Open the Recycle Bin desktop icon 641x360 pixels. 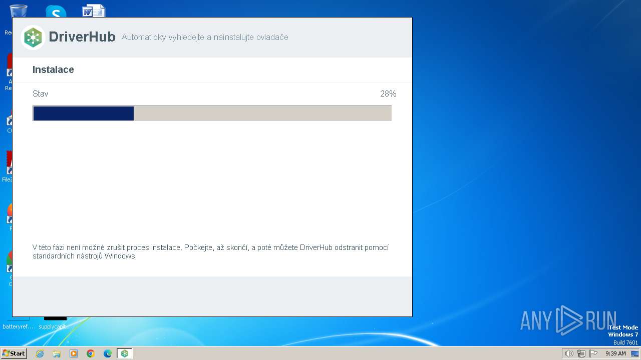[x=18, y=11]
